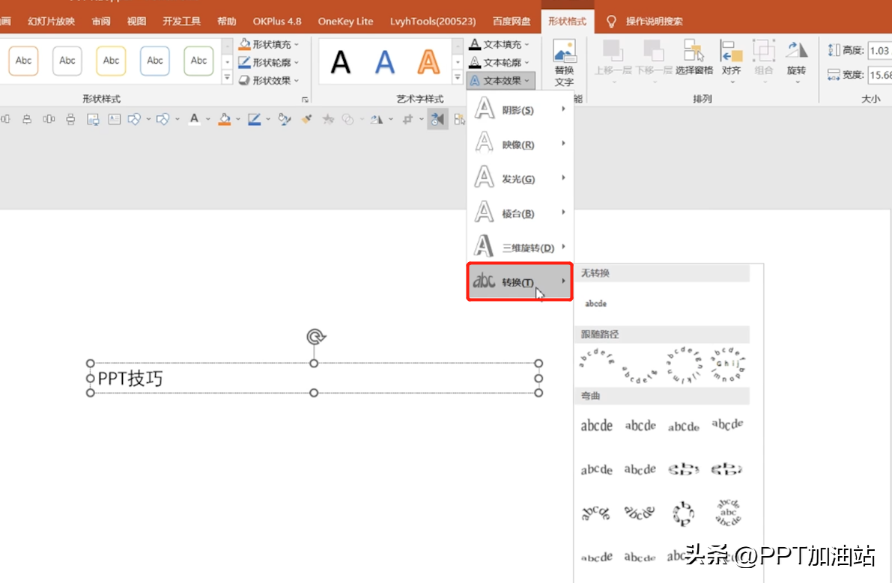Click the quick toolbar fill bucket icon
Image resolution: width=892 pixels, height=583 pixels.
coord(225,119)
